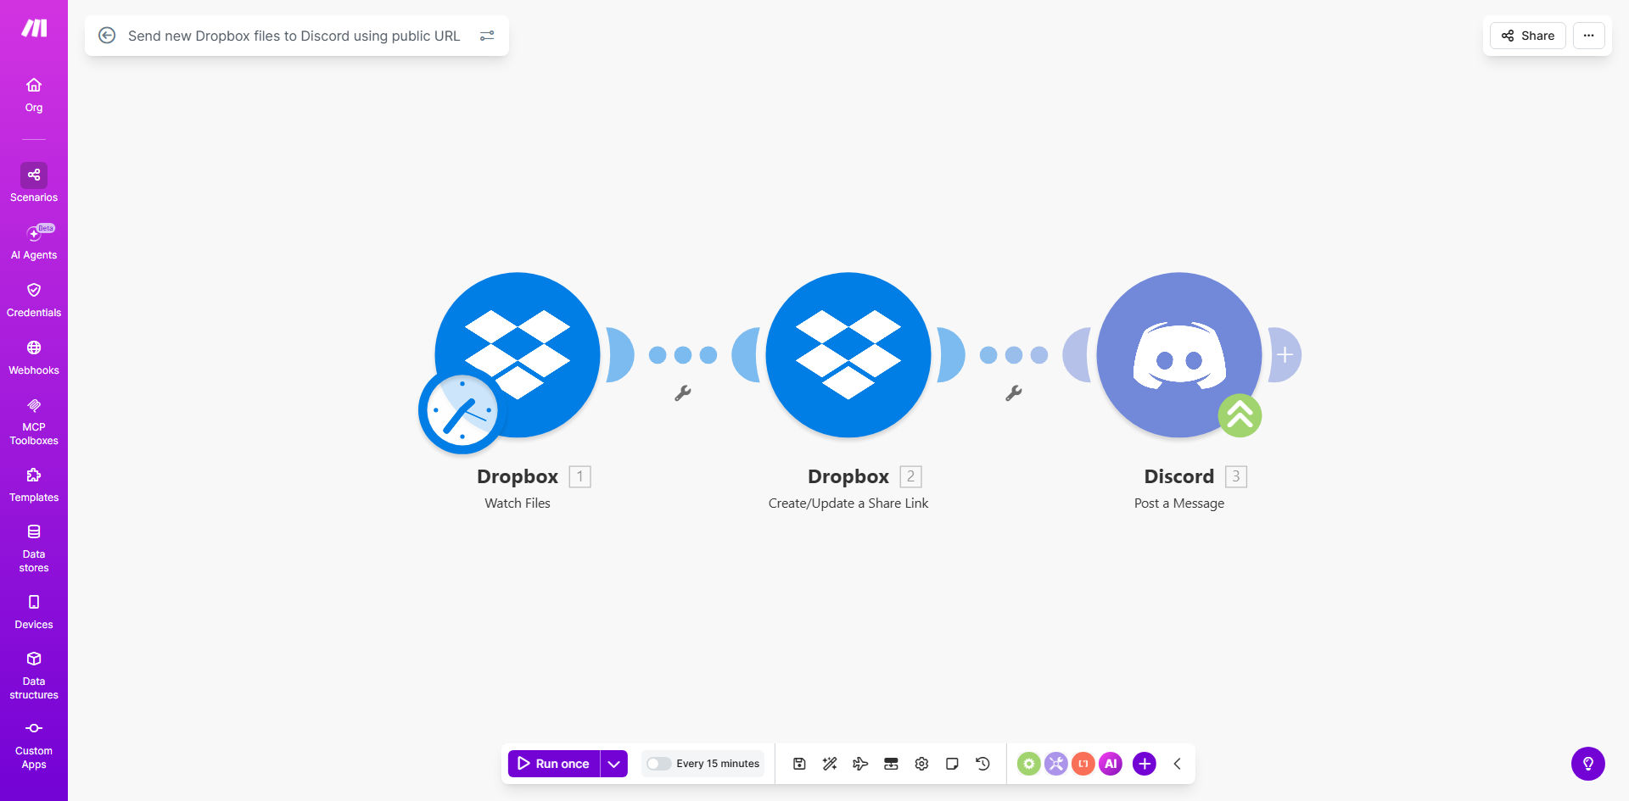Image resolution: width=1629 pixels, height=801 pixels.
Task: Open Webhooks in the sidebar
Action: click(x=34, y=358)
